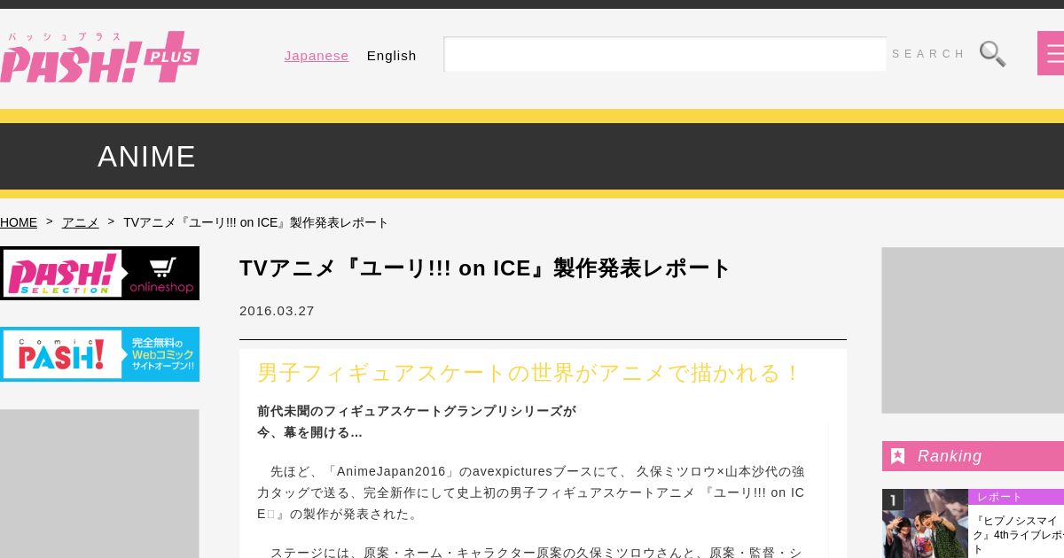Open the pink hamburger menu
This screenshot has height=558, width=1064.
1052,53
